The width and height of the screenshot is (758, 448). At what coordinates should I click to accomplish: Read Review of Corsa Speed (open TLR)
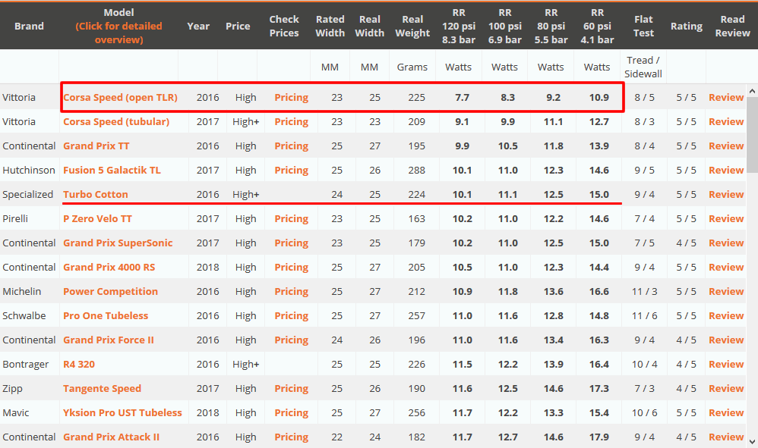pyautogui.click(x=726, y=98)
